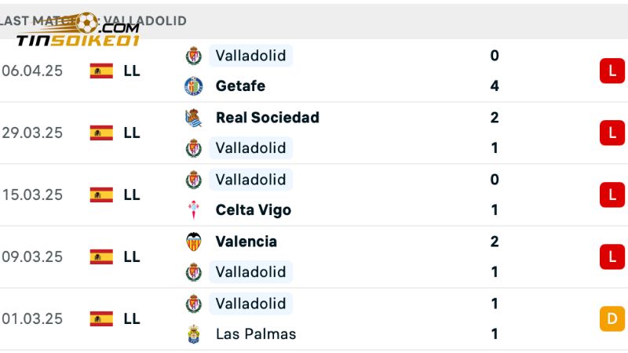Viewport: 628px width, 353px height.
Task: Click Getafe's score of 4
Action: 495,86
